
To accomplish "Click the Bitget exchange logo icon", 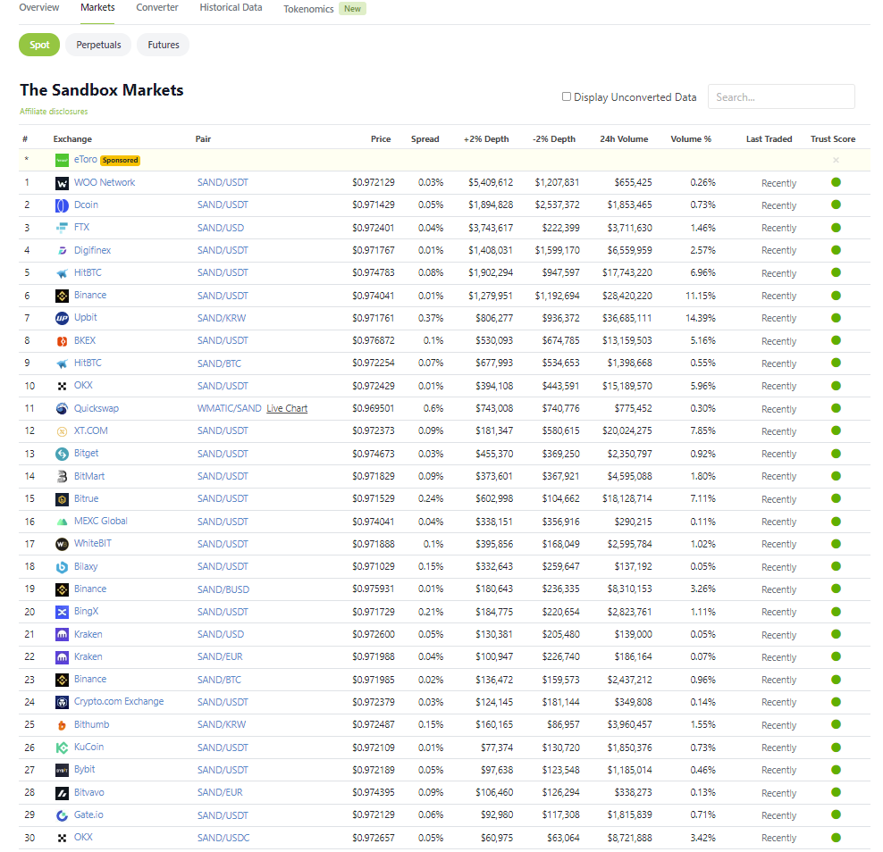I will tap(62, 454).
